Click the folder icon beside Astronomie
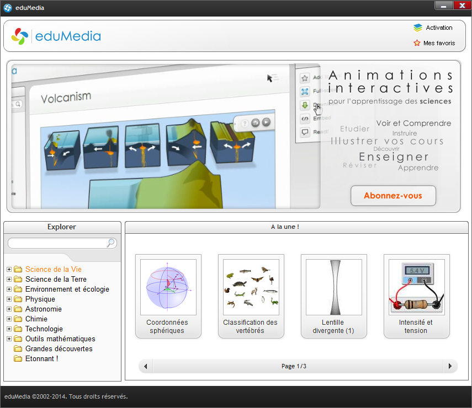Screen dimensions: 472x408 pos(18,309)
